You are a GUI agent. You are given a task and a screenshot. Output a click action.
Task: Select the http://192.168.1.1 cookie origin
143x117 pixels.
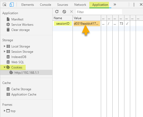click(x=26, y=73)
